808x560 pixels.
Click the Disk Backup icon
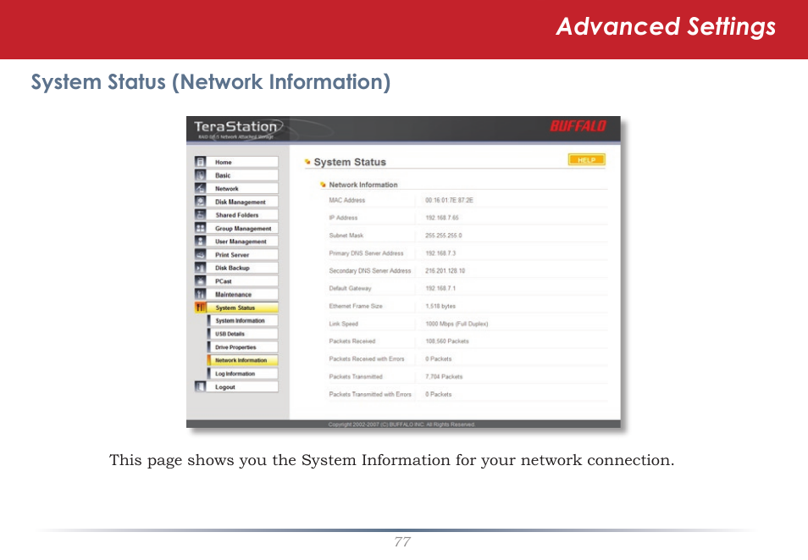point(201,268)
